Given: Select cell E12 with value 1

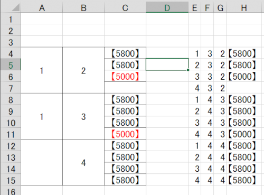Looking at the screenshot, I should 194,145.
